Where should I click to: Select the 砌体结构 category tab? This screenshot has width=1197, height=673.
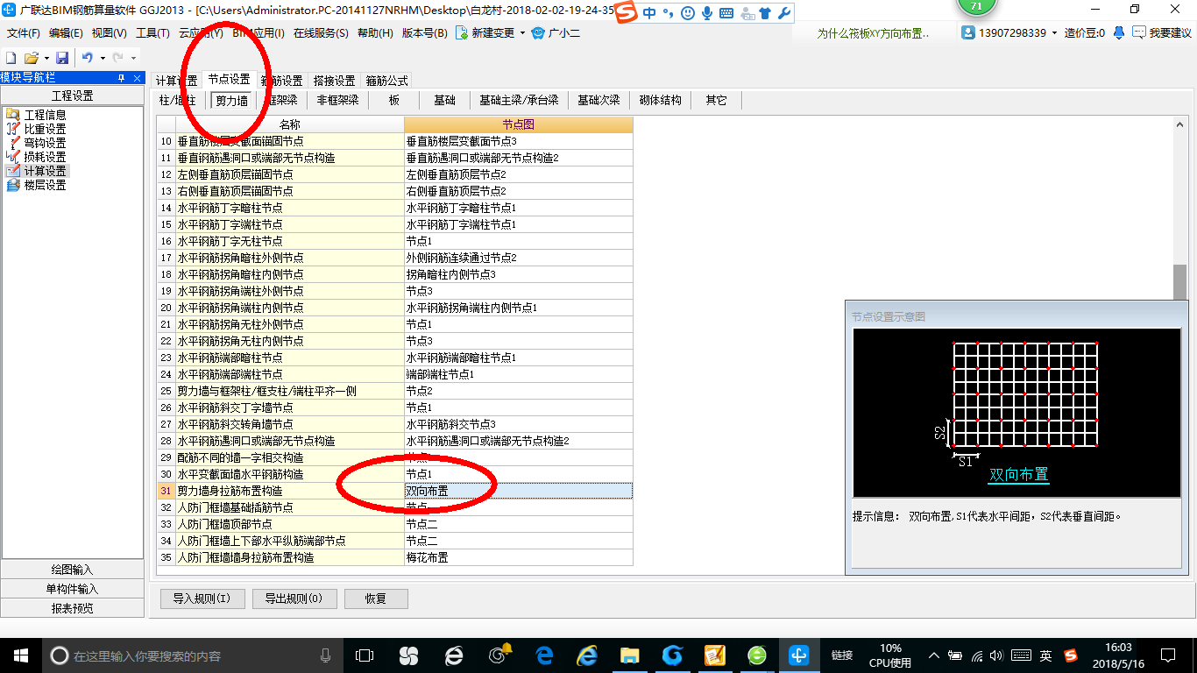click(660, 100)
